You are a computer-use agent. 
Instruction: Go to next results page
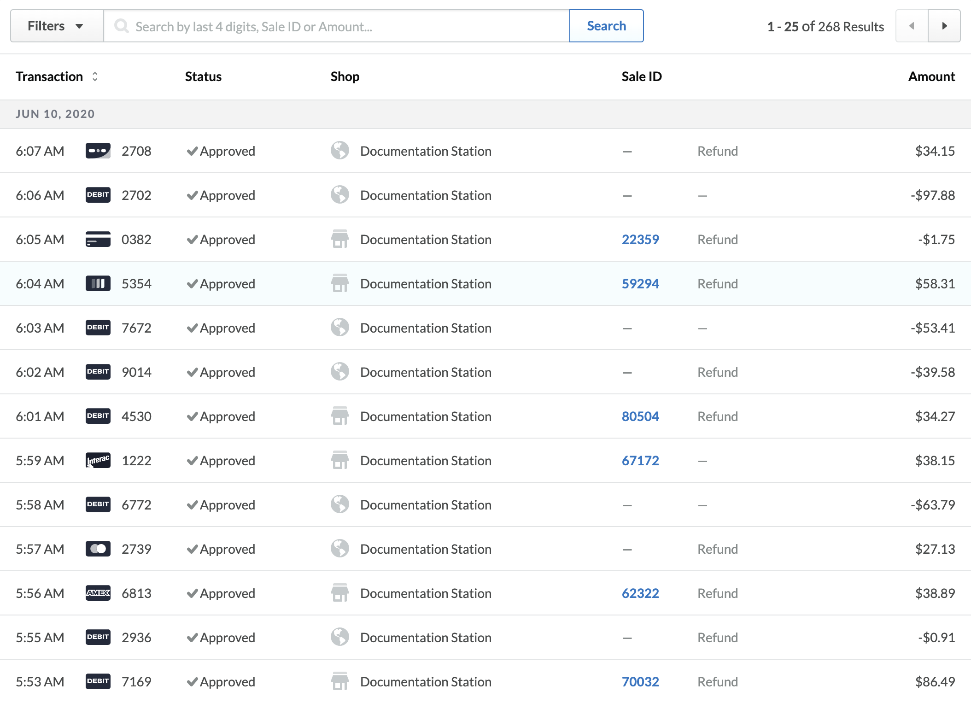pyautogui.click(x=944, y=26)
